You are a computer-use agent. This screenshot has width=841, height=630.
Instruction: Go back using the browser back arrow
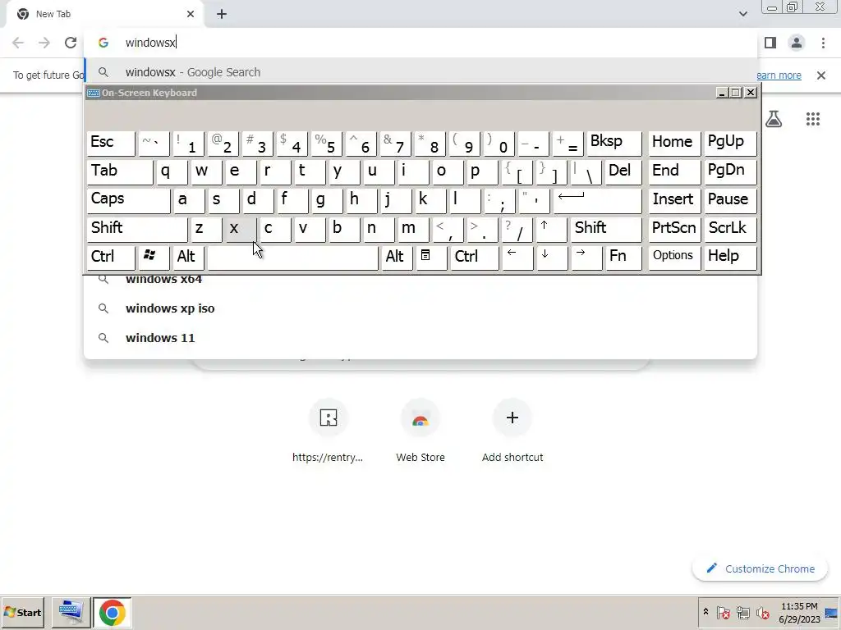(x=18, y=43)
